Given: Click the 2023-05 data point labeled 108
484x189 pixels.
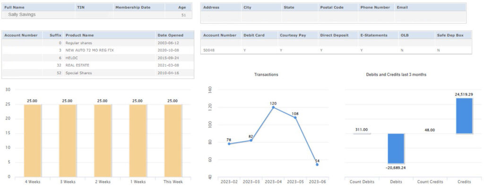Looking at the screenshot, I should (295, 117).
